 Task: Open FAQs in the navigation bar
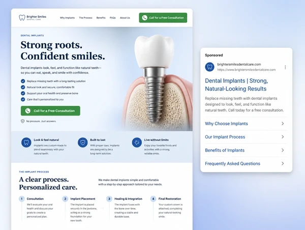pyautogui.click(x=113, y=18)
